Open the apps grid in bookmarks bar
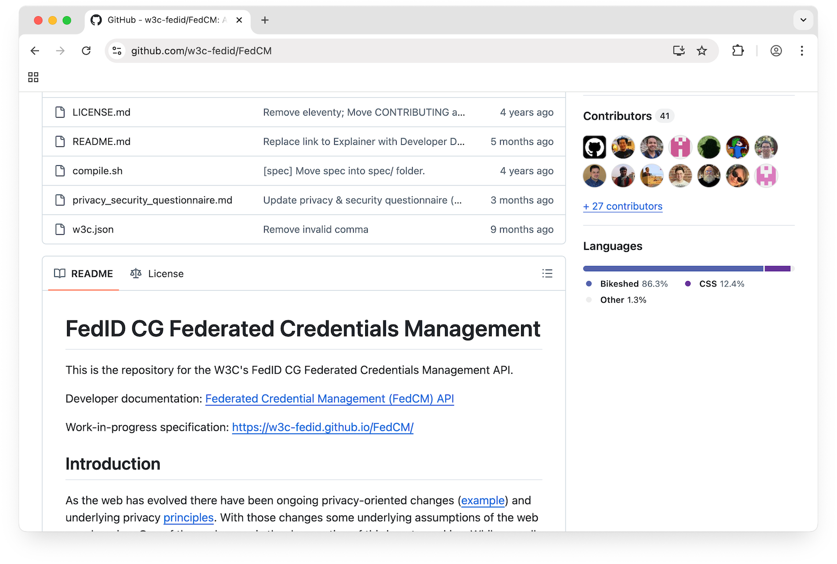 tap(33, 77)
